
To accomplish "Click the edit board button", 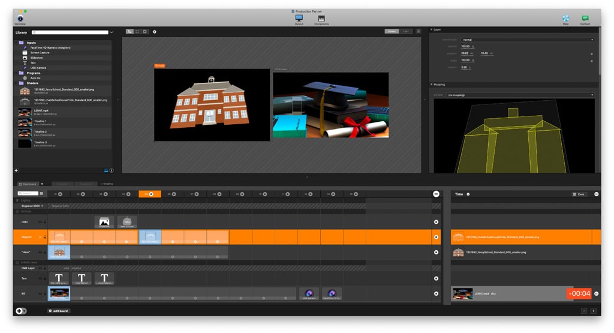I will point(59,311).
